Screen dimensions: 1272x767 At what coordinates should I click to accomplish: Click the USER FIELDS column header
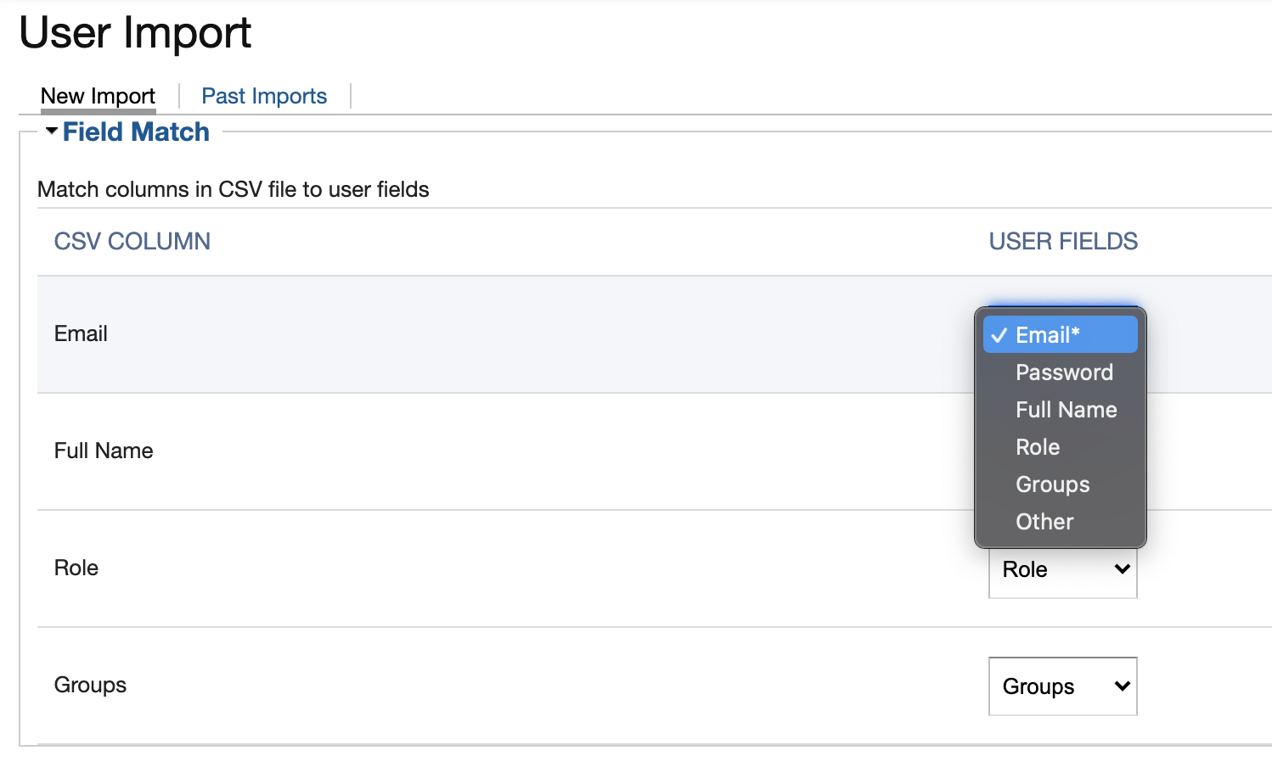1062,242
